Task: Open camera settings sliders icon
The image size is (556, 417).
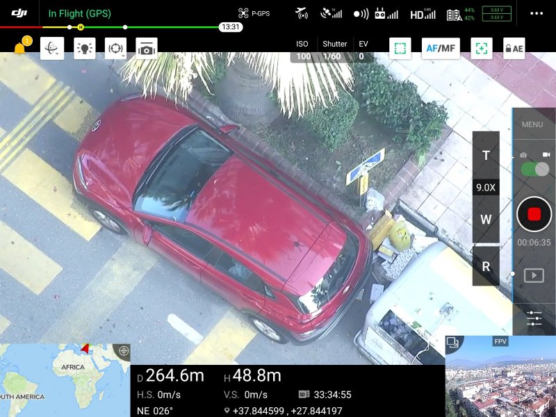Action: coord(534,318)
